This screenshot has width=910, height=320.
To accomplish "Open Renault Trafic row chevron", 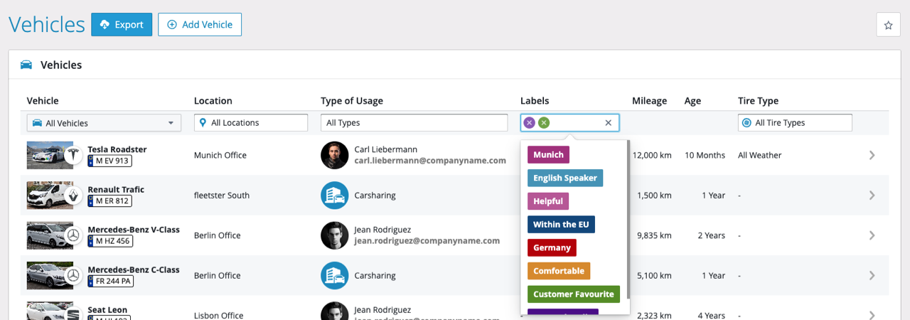I will tap(872, 195).
